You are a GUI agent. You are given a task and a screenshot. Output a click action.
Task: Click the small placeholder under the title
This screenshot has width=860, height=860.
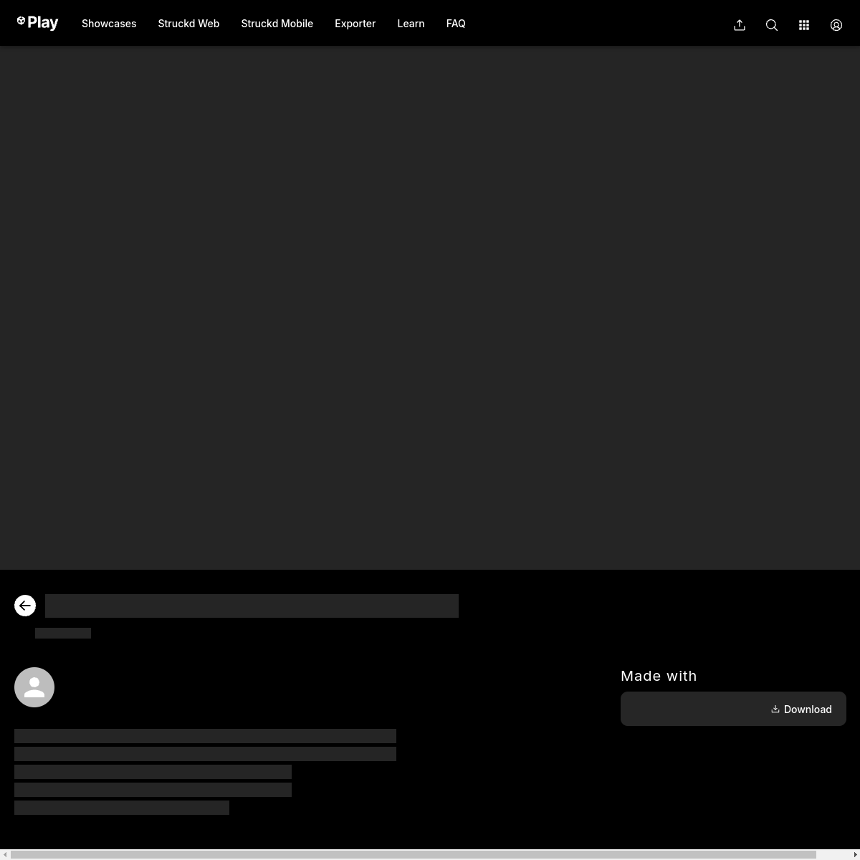tap(63, 633)
